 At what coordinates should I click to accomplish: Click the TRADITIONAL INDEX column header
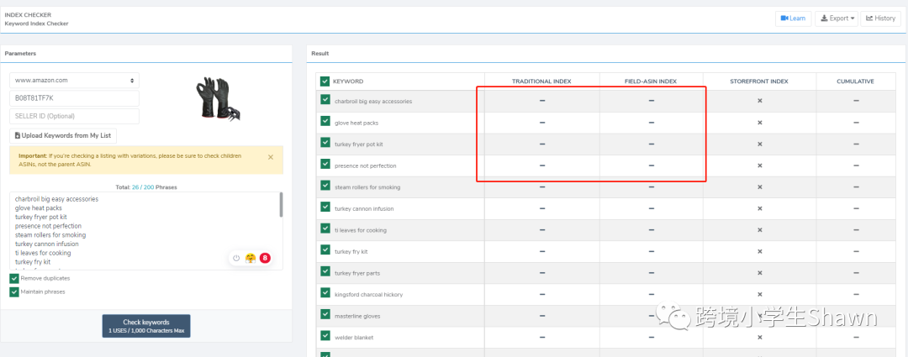(541, 81)
